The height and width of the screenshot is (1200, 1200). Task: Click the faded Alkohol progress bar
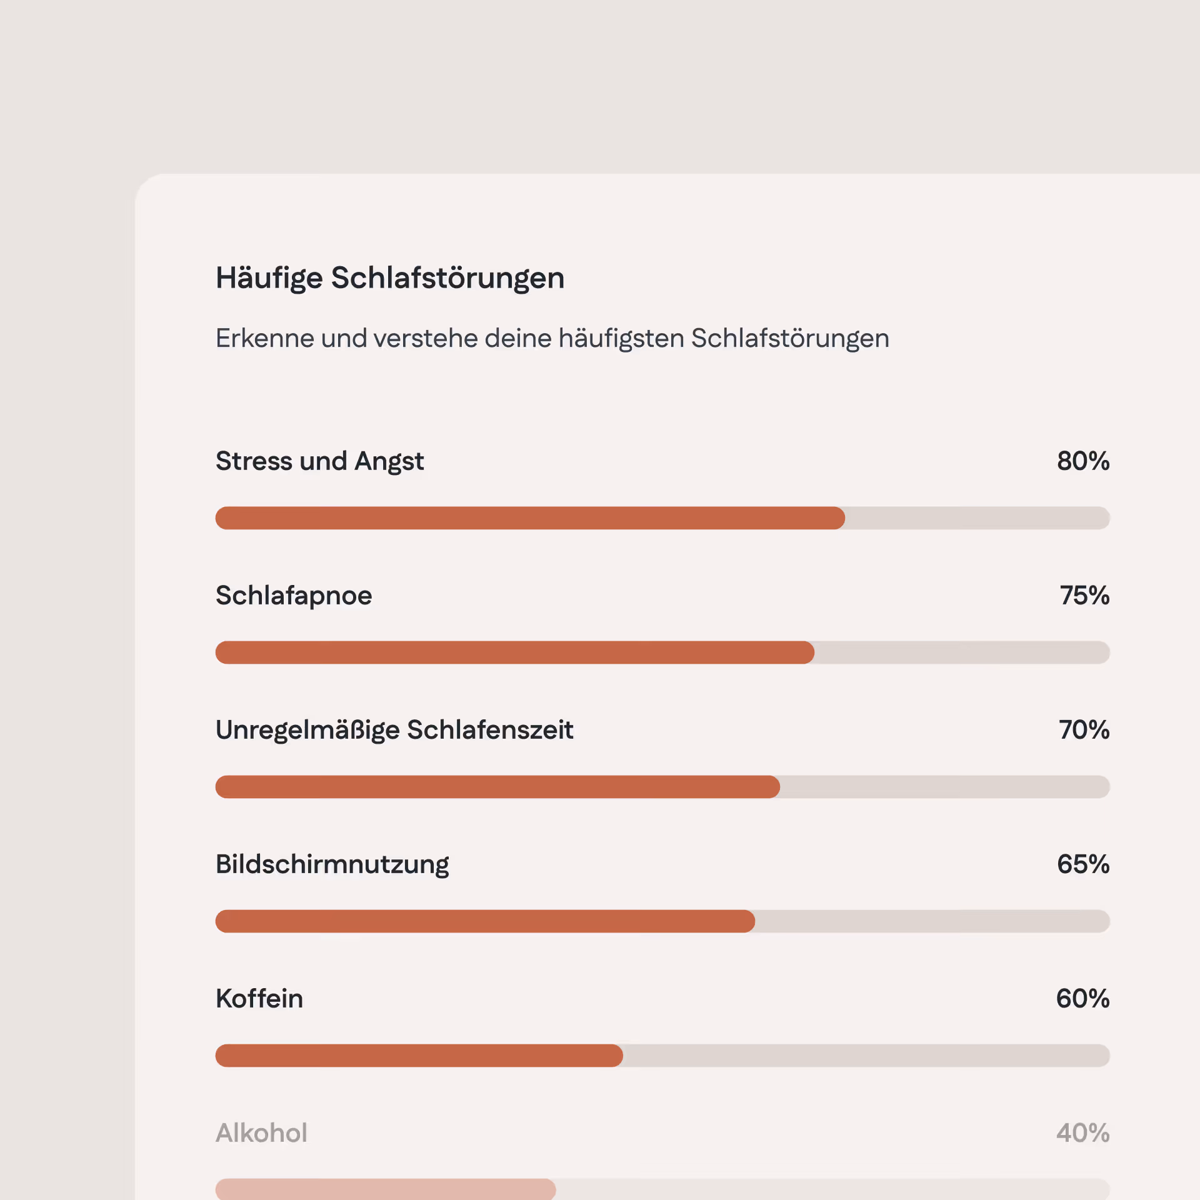(x=662, y=1189)
